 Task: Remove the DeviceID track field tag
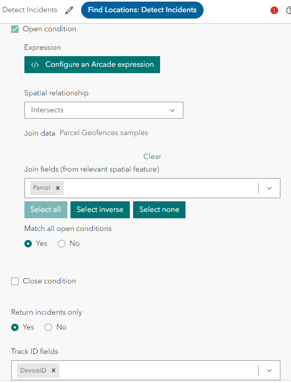click(54, 370)
